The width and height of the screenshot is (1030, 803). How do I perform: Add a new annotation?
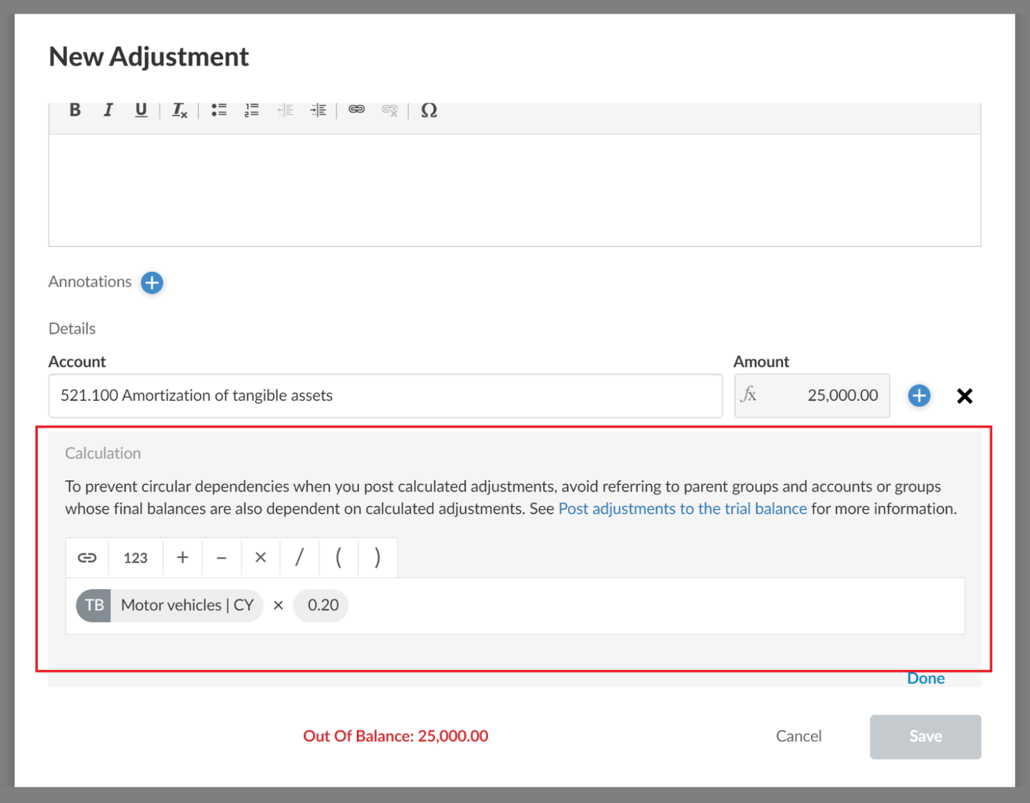(152, 283)
